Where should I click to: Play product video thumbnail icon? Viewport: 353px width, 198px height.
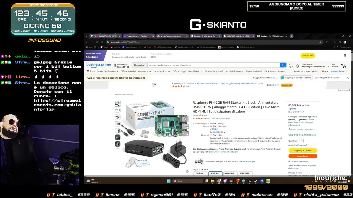coord(118,144)
